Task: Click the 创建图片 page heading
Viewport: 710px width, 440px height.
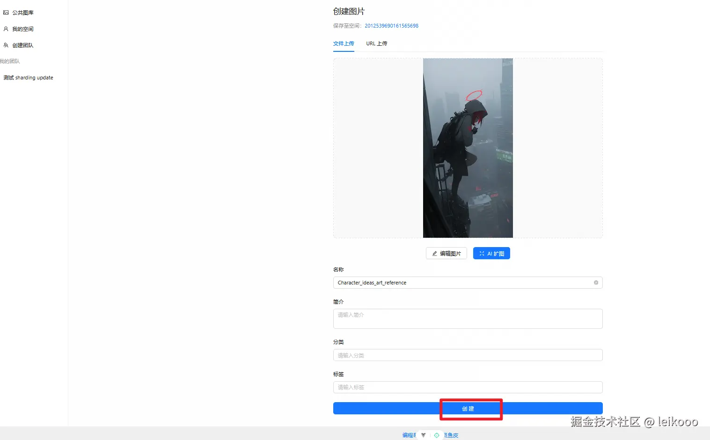Action: pos(349,11)
